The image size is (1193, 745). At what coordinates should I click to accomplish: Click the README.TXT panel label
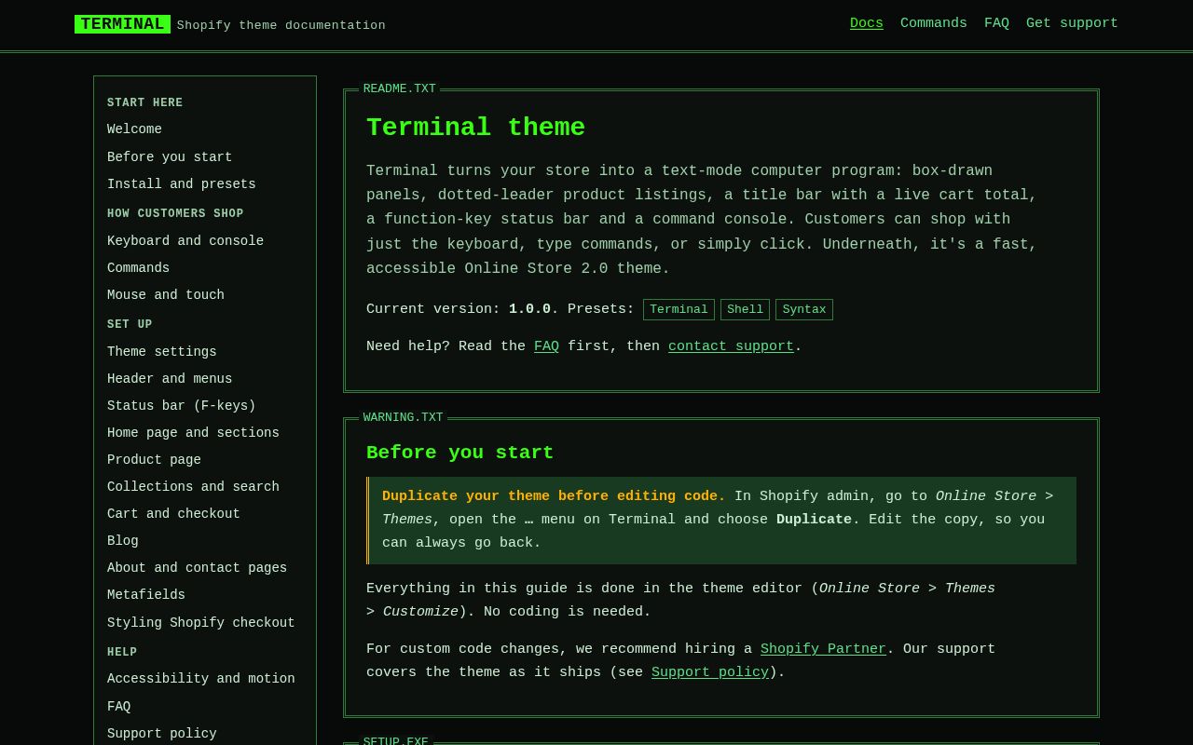click(x=400, y=88)
